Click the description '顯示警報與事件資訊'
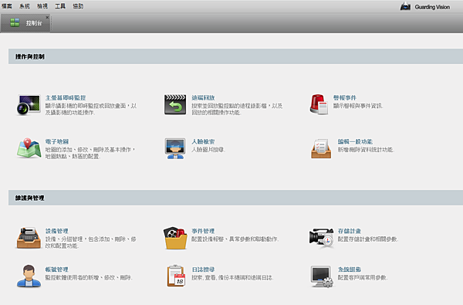463x305 pixels. point(358,106)
